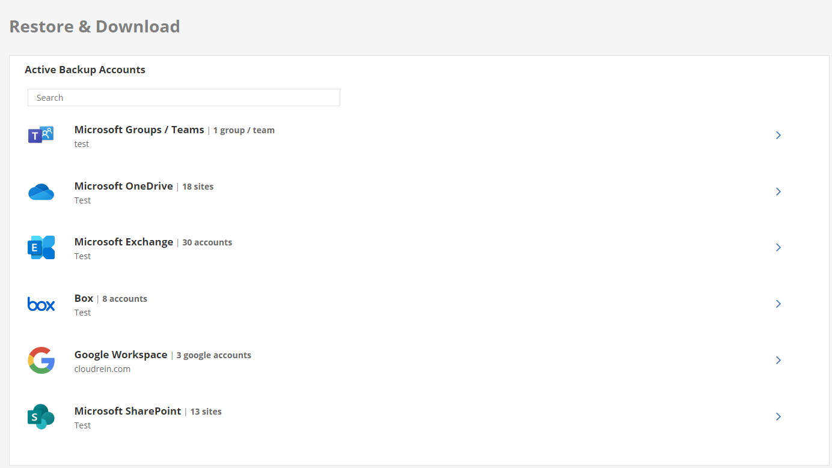Open Microsoft Exchange title
The height and width of the screenshot is (468, 832).
pyautogui.click(x=124, y=242)
